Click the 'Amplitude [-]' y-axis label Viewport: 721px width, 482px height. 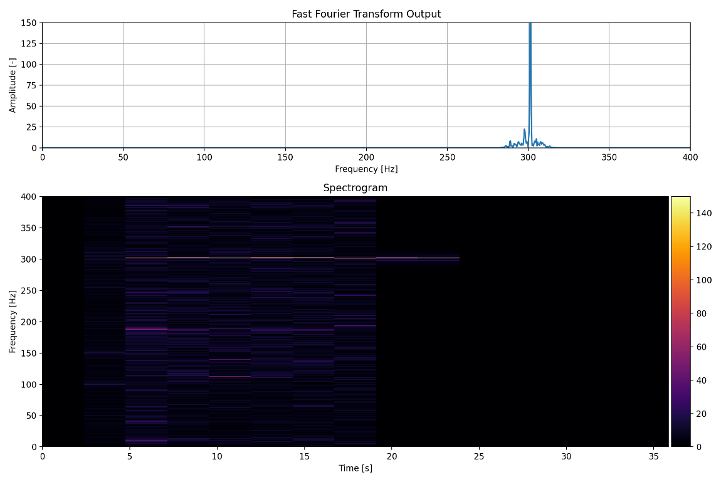click(13, 85)
